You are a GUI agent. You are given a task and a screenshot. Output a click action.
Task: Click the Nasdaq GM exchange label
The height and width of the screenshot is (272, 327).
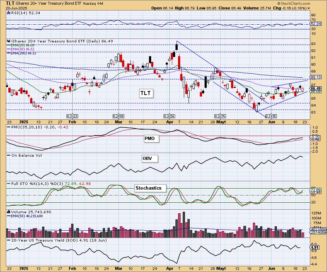93,4
